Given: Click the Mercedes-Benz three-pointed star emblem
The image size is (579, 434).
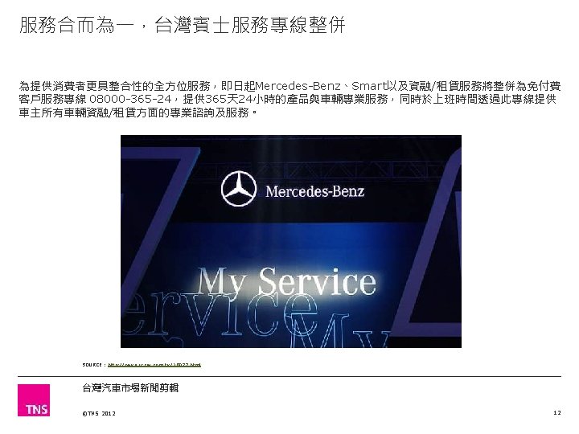Looking at the screenshot, I should (239, 189).
